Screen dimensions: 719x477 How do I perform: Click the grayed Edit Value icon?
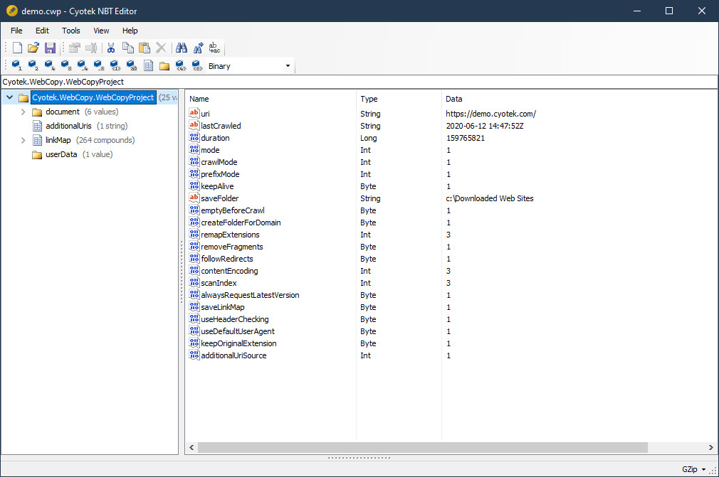pos(75,48)
